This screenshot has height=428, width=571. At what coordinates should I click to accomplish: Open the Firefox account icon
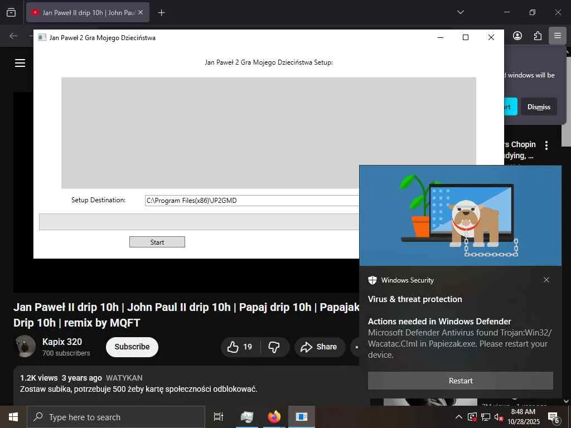point(517,36)
